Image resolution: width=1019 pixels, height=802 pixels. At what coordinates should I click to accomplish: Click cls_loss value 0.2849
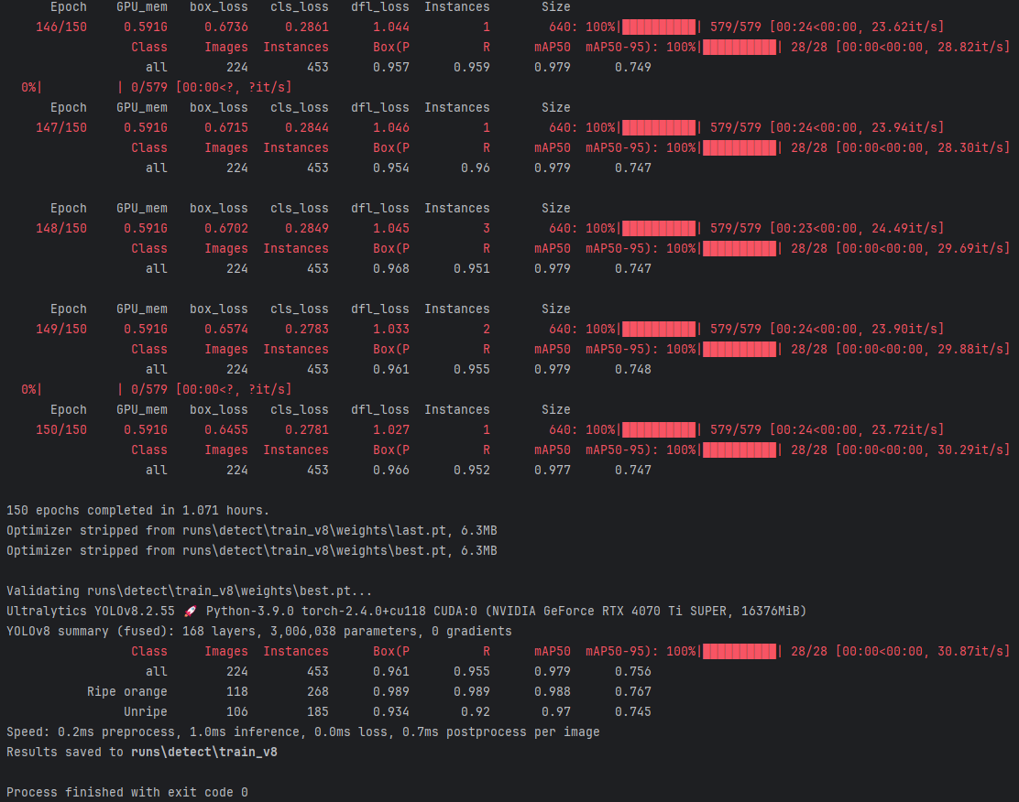click(x=307, y=229)
